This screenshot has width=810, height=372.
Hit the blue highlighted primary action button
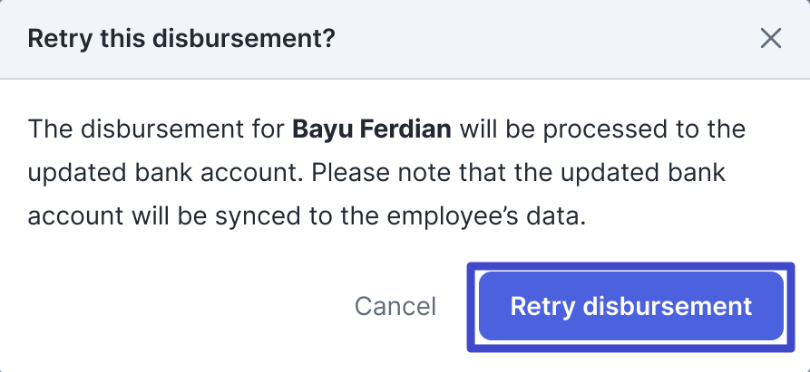click(x=630, y=306)
